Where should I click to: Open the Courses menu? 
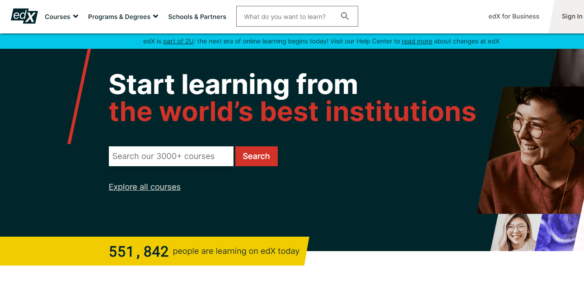[x=61, y=17]
